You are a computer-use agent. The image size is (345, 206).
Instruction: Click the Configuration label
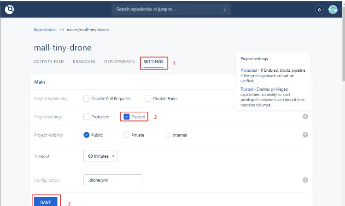(47, 180)
